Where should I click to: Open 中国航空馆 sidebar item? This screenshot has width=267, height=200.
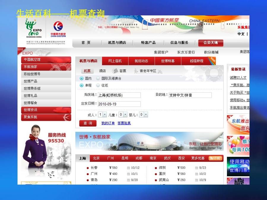pos(46,60)
